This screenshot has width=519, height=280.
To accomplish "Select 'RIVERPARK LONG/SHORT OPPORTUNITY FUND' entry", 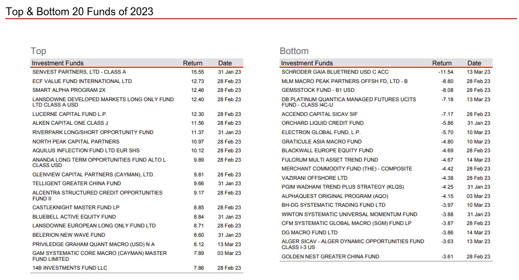I will [93, 132].
